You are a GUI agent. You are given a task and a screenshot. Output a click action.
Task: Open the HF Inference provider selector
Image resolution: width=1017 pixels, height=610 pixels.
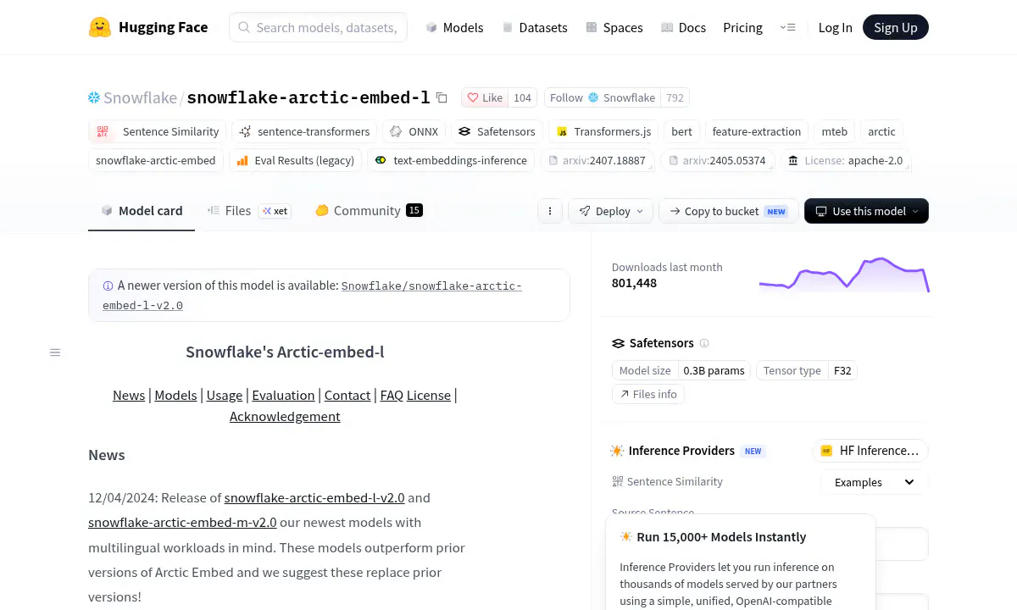[x=870, y=451]
